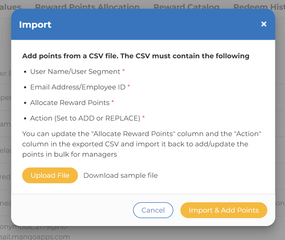Click the red asterisk after Employee ID
This screenshot has width=285, height=240.
click(129, 86)
